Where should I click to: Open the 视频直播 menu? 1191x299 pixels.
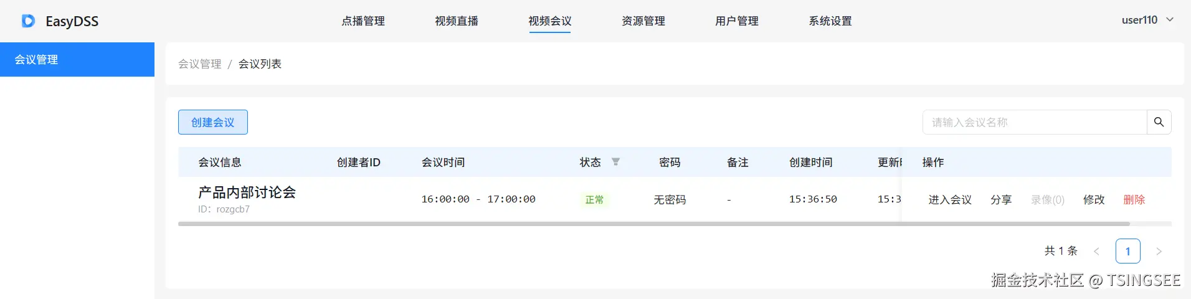coord(457,21)
